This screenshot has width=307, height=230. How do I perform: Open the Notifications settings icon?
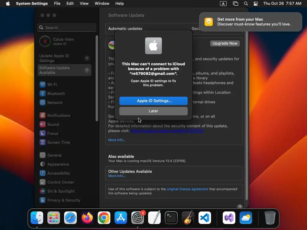43,115
